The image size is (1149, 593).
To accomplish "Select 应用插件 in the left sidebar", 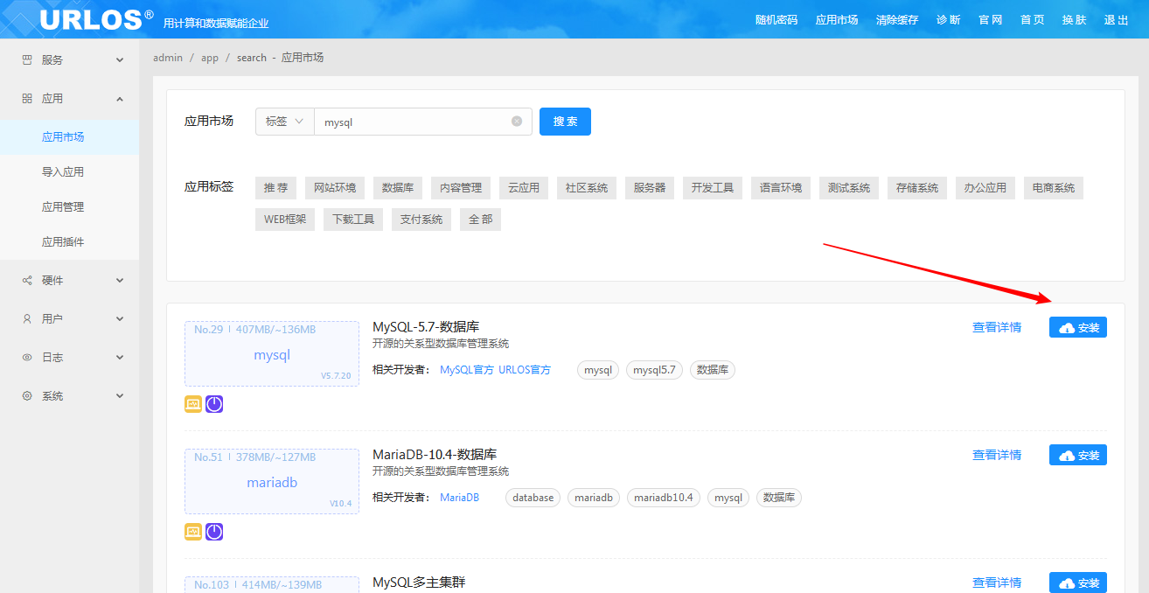I will [x=69, y=242].
